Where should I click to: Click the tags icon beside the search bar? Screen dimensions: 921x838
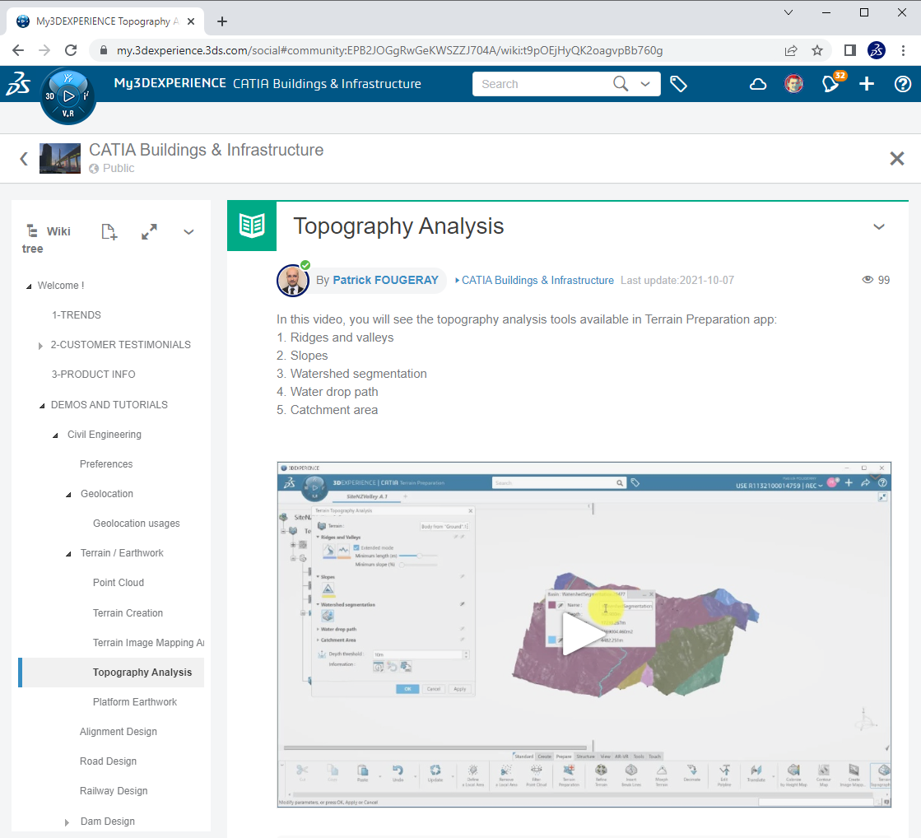pos(679,83)
